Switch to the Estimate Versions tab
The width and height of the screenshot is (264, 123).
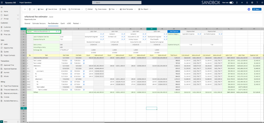pyautogui.click(x=39, y=23)
